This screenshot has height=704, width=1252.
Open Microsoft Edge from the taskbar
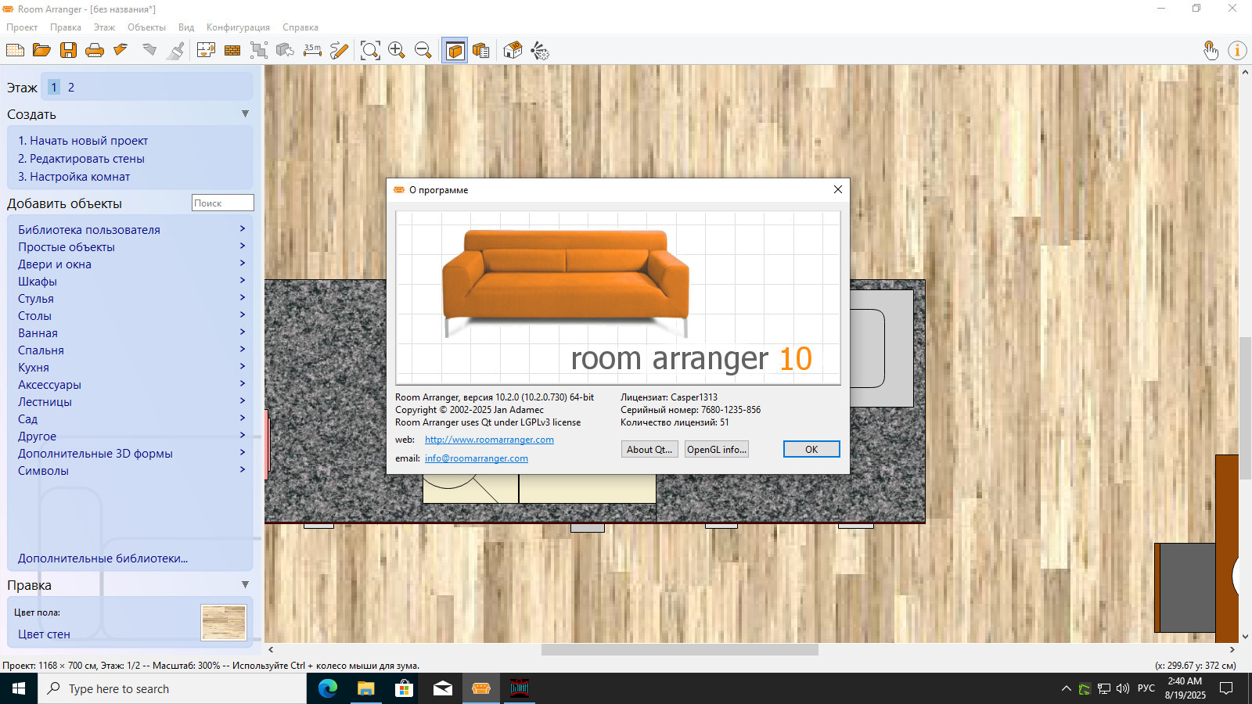click(328, 688)
